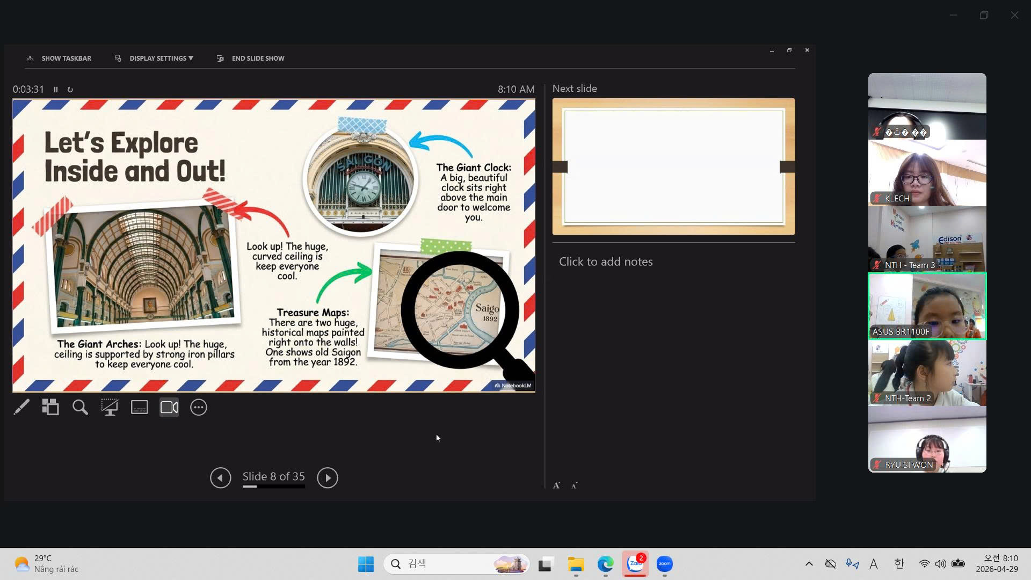The height and width of the screenshot is (580, 1031).
Task: Click the slide progress bar
Action: tap(273, 487)
